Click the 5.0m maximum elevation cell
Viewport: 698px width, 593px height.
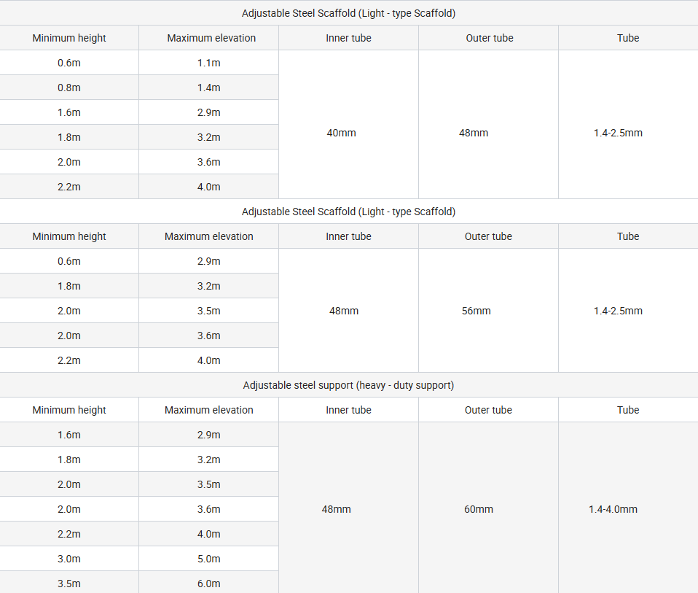(x=208, y=559)
